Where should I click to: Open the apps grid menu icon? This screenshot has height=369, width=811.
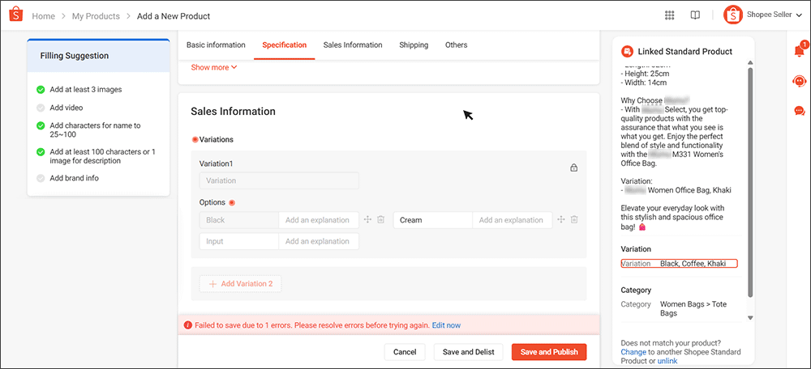(669, 15)
